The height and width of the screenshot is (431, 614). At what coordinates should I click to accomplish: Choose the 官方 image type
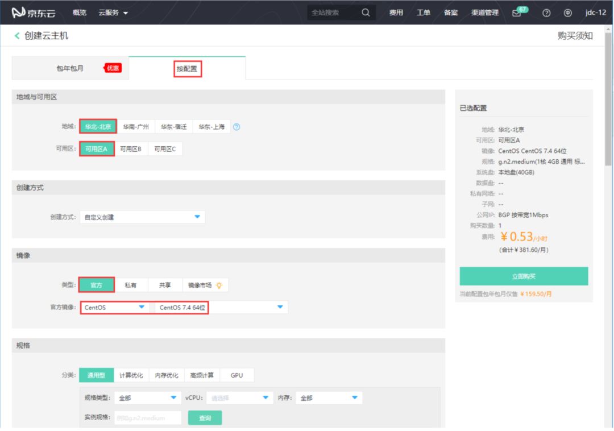pos(96,285)
